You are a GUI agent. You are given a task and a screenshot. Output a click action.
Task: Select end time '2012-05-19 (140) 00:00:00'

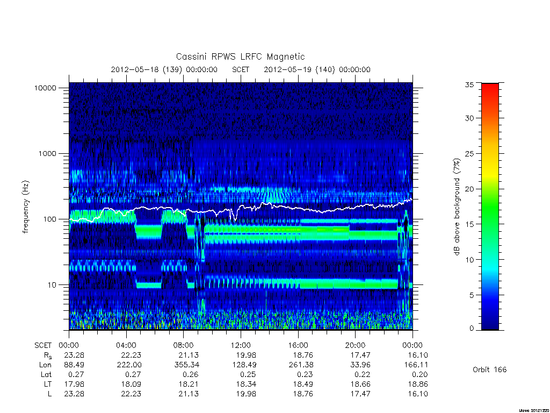pyautogui.click(x=317, y=69)
